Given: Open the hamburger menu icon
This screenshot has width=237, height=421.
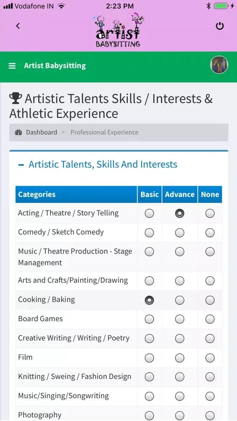Looking at the screenshot, I should [12, 66].
